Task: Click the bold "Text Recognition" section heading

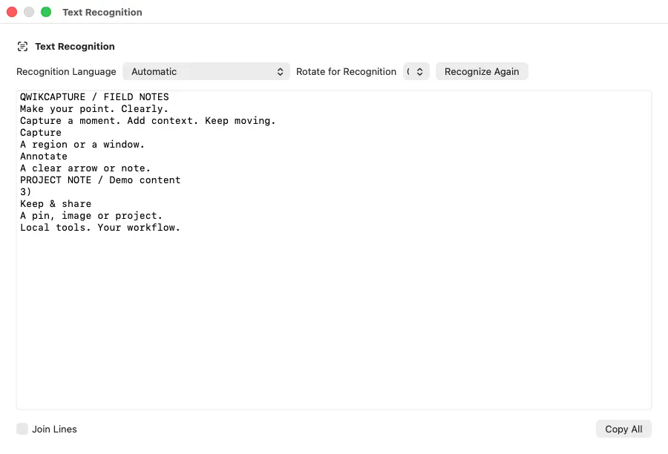Action: click(x=75, y=47)
